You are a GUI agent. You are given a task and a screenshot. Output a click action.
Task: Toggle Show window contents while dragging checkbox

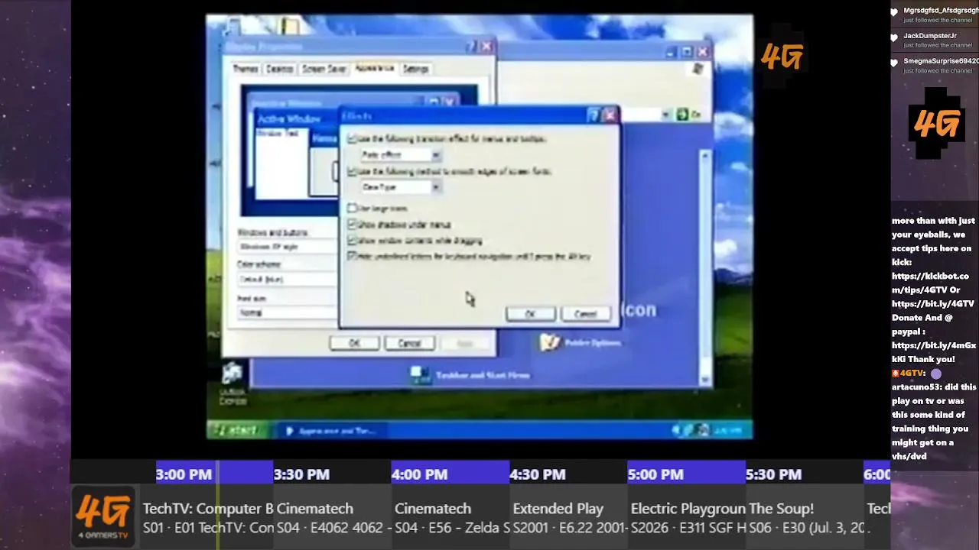[x=352, y=241]
